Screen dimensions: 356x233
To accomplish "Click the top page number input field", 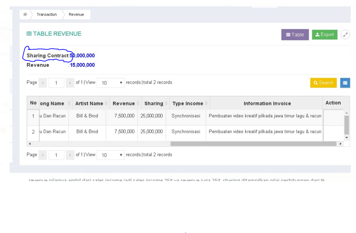I will [x=56, y=83].
